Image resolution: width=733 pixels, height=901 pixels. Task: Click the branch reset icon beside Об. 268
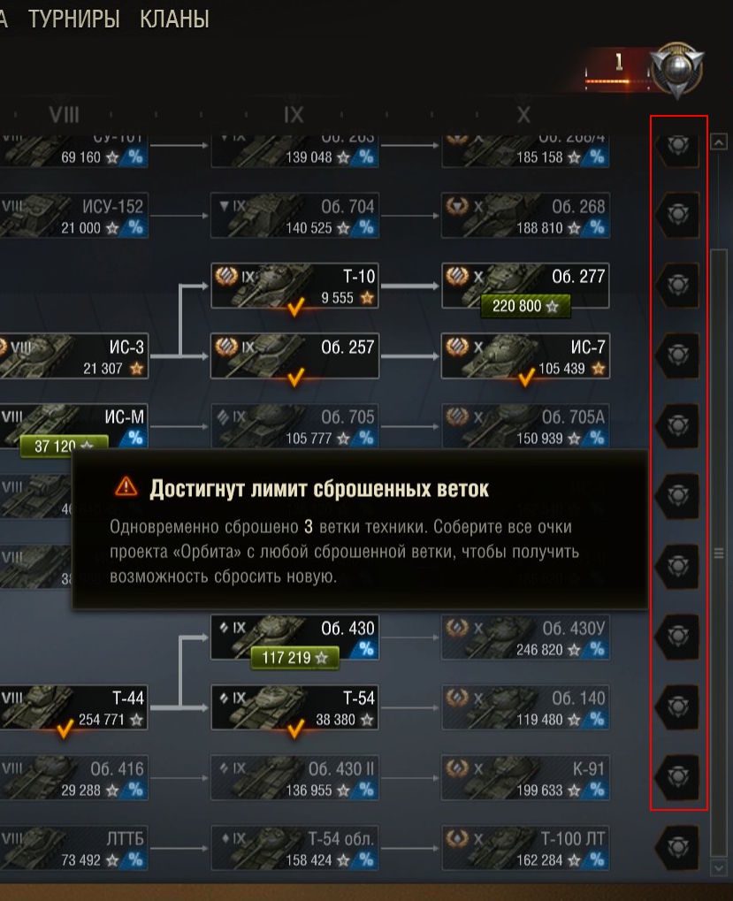point(677,215)
